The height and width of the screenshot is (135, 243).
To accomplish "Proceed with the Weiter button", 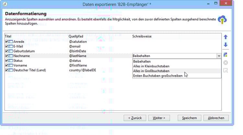I will point(159,118).
